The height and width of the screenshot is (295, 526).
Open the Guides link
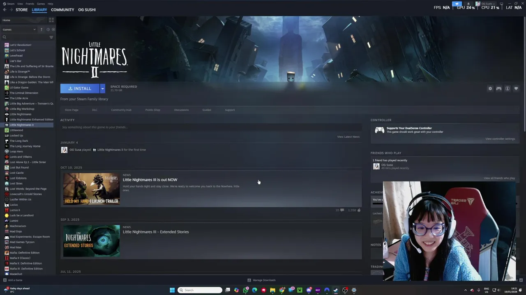(x=207, y=110)
